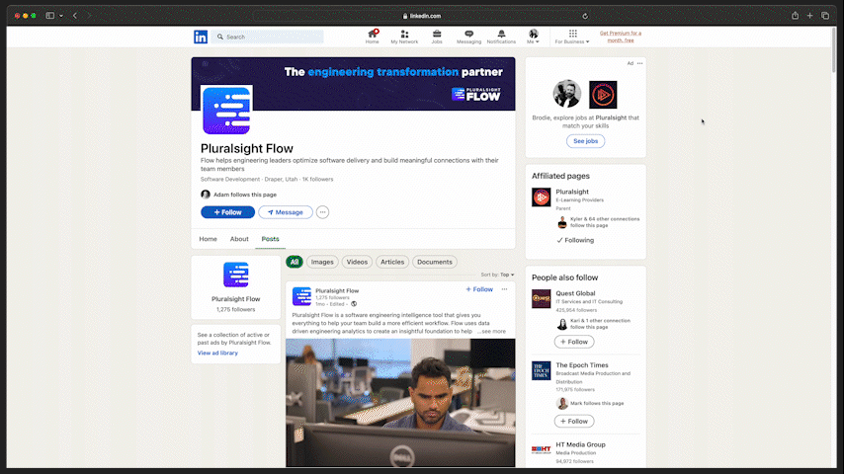Click the Pluralsight logo in the ad

pyautogui.click(x=603, y=95)
